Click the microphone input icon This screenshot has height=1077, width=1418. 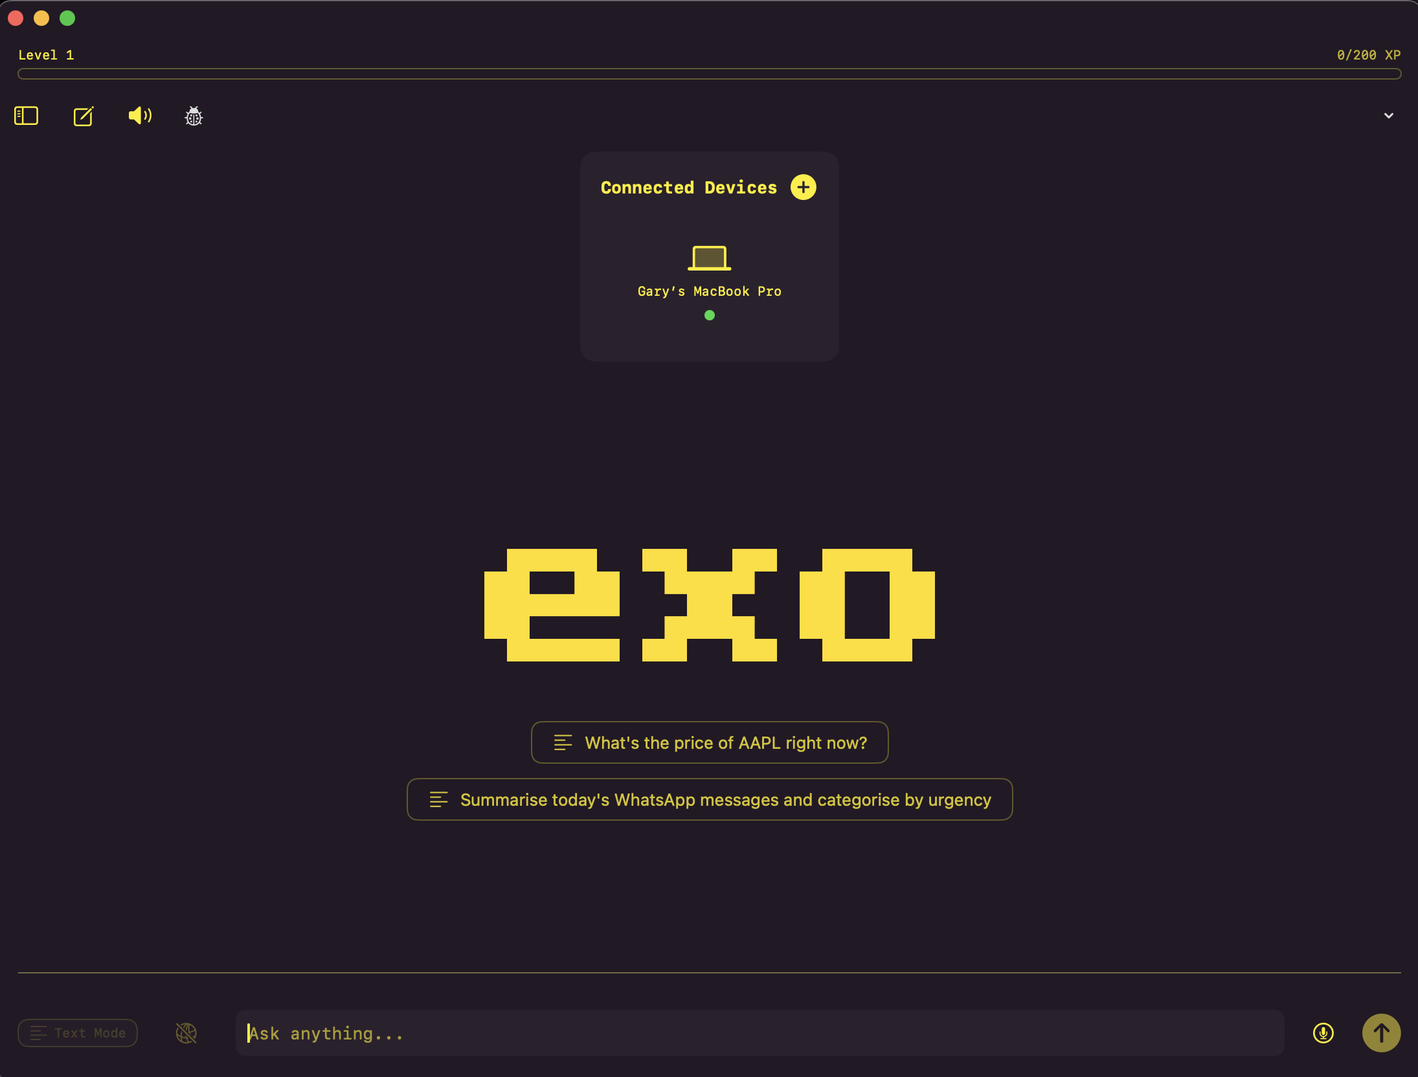(1323, 1033)
